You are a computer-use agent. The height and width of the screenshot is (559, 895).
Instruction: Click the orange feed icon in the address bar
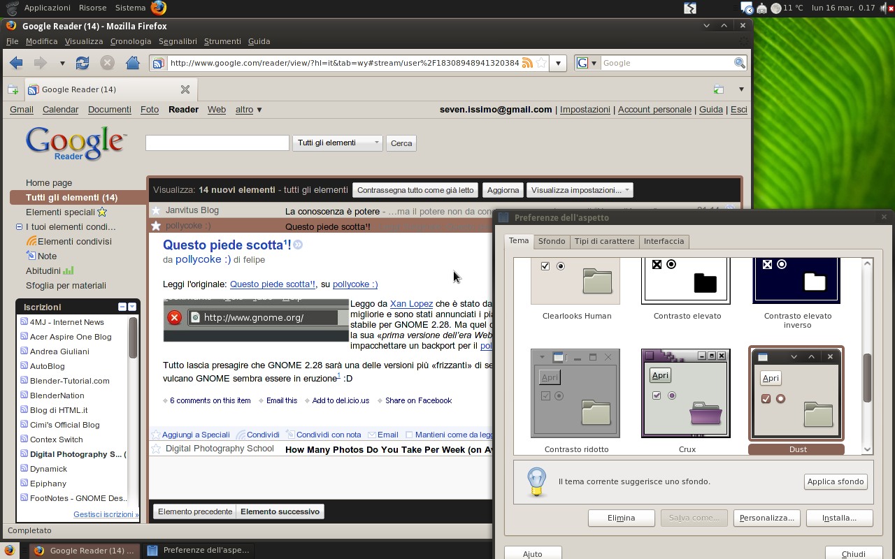[x=527, y=63]
